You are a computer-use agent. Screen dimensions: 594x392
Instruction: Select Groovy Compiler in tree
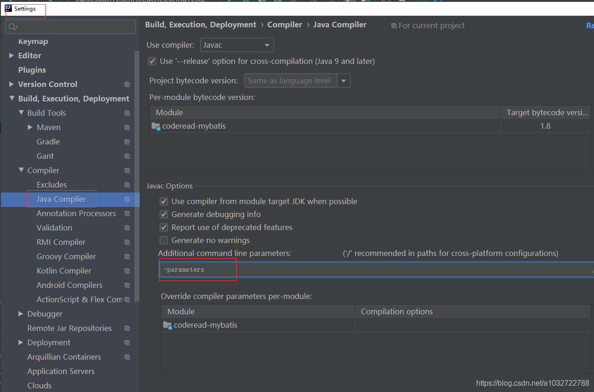click(x=66, y=256)
